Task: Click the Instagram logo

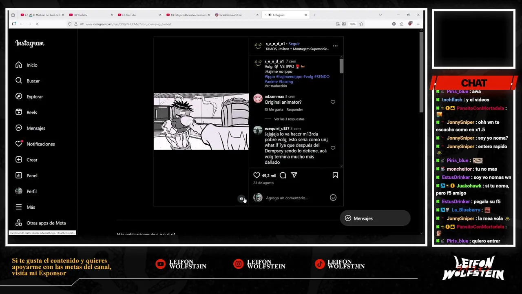Action: click(x=30, y=43)
